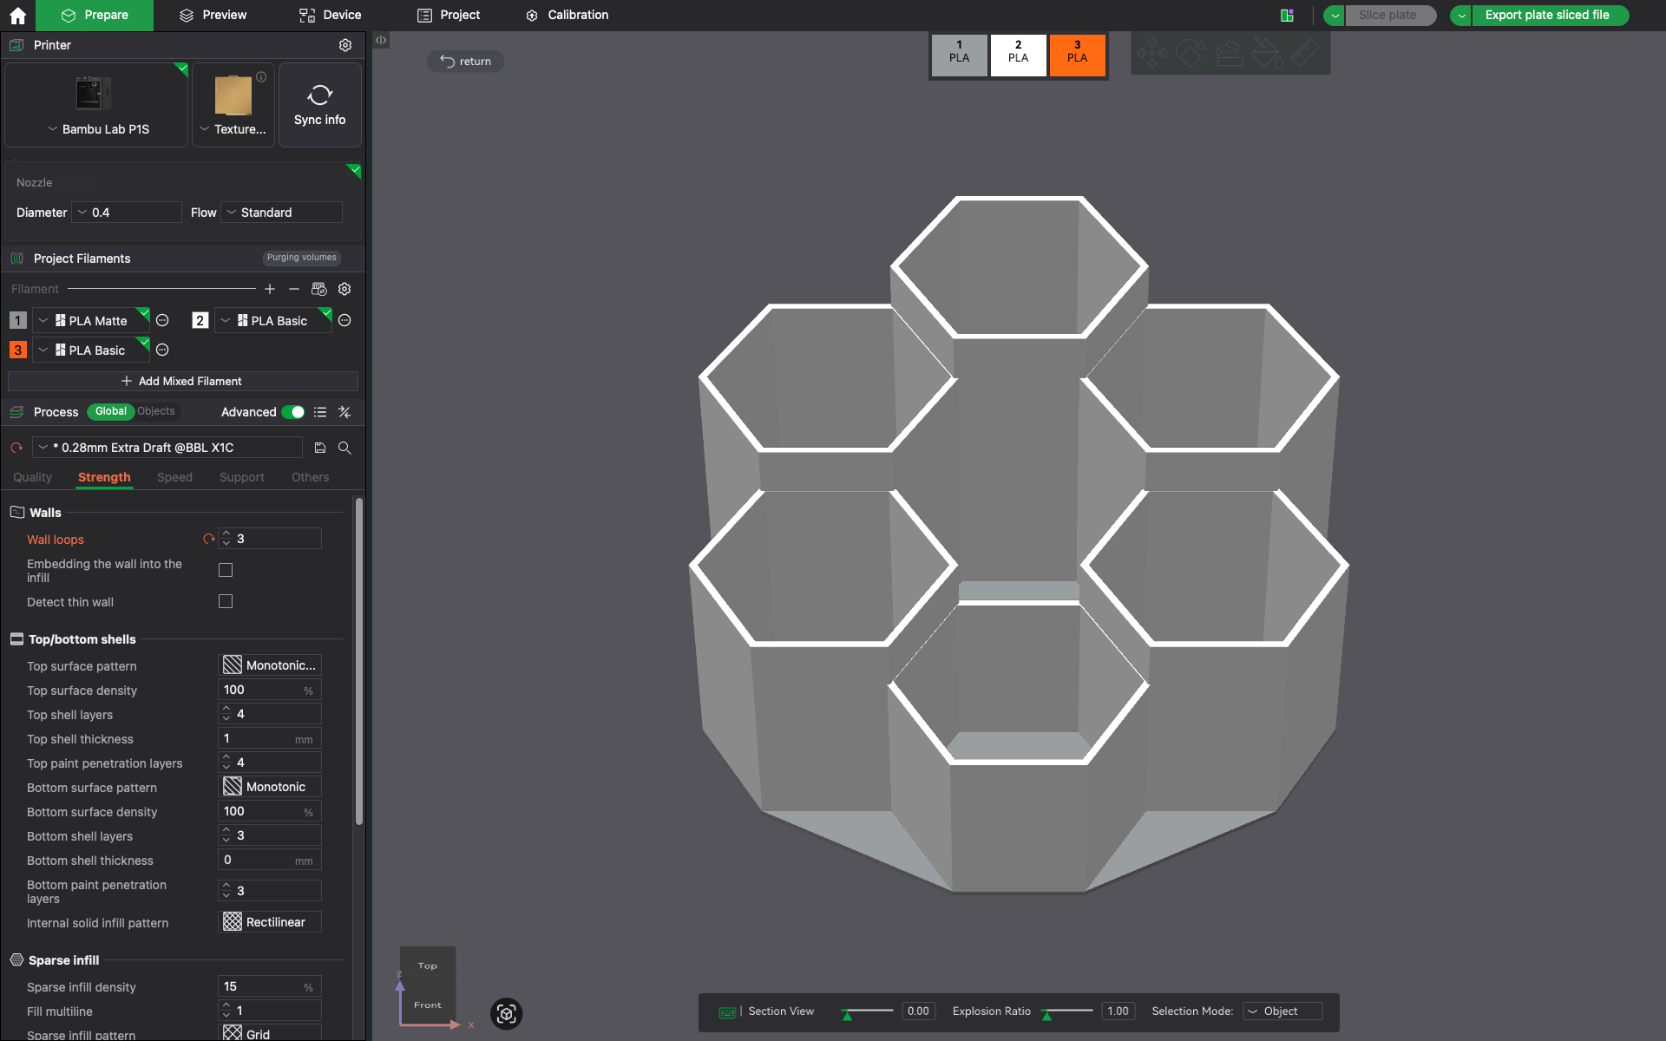Click the perspective view cube icon
Image resolution: width=1666 pixels, height=1041 pixels.
507,1013
